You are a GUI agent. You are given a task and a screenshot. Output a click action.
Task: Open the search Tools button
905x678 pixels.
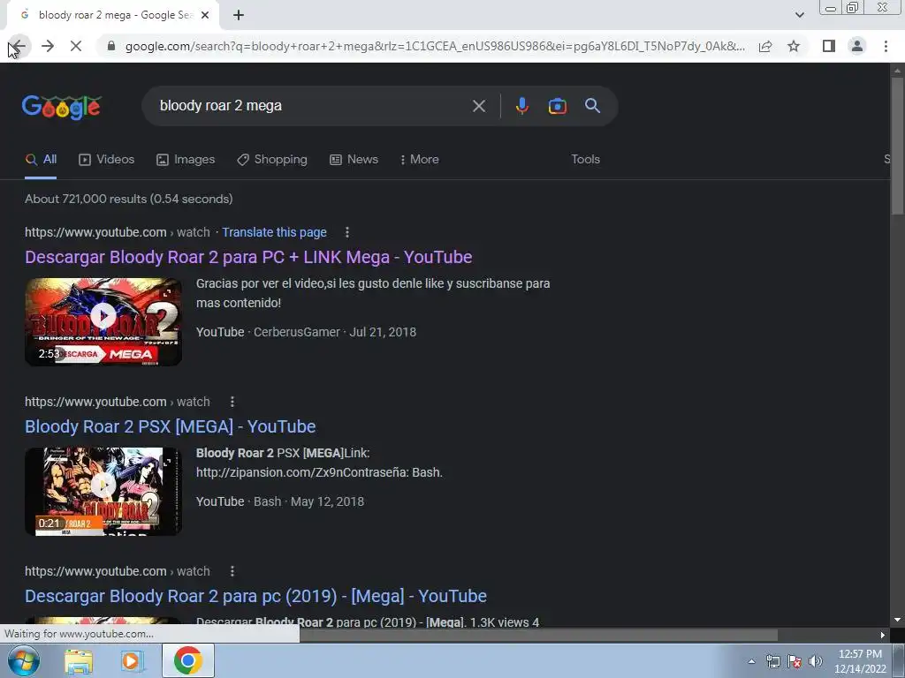[x=585, y=160]
